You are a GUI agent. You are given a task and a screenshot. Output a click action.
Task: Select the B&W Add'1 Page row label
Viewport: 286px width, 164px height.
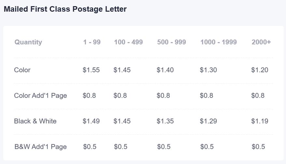[x=40, y=147]
